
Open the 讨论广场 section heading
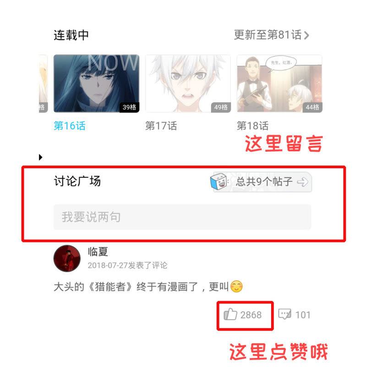pyautogui.click(x=77, y=181)
